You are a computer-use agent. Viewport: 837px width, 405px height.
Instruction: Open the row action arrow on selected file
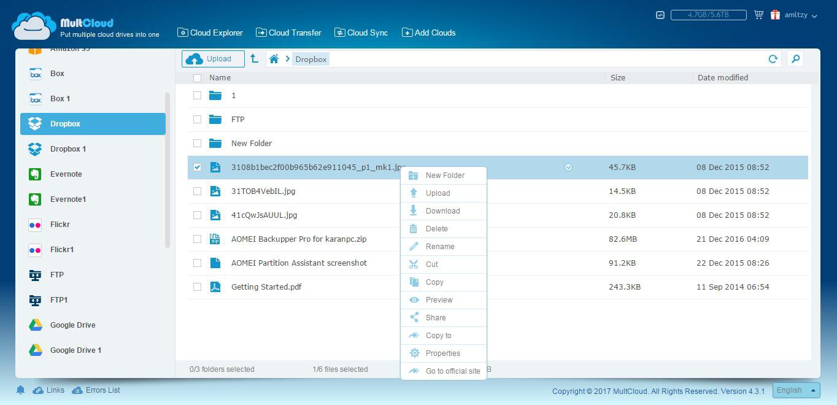click(x=568, y=167)
